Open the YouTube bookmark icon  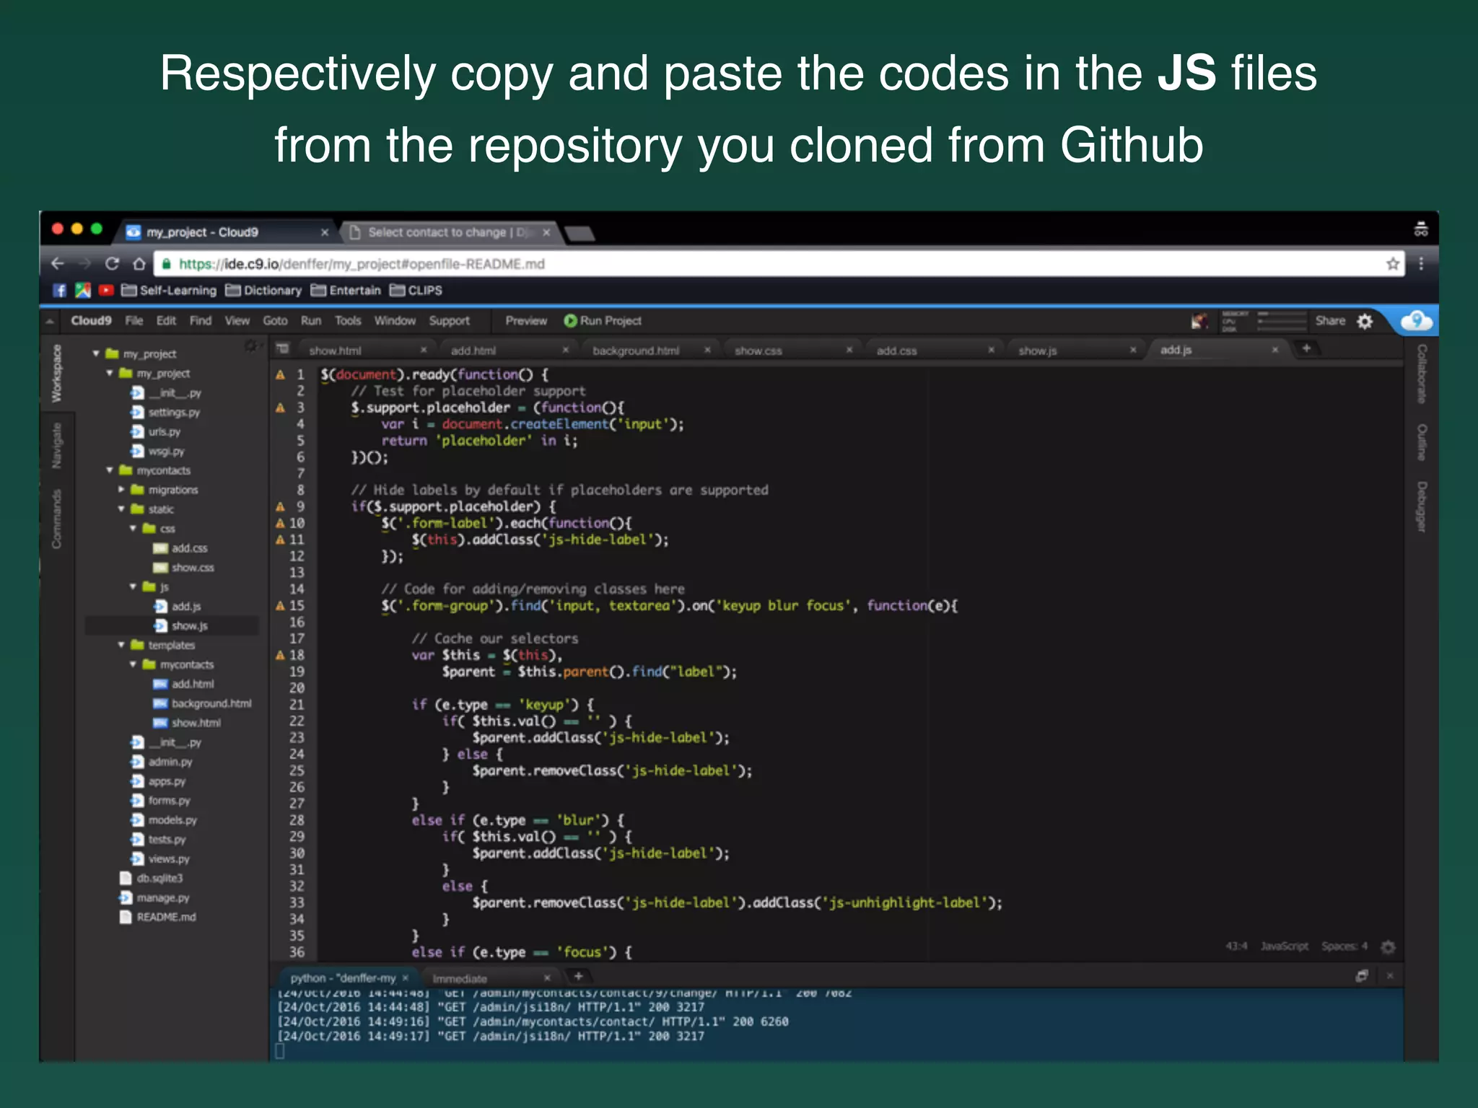click(106, 291)
